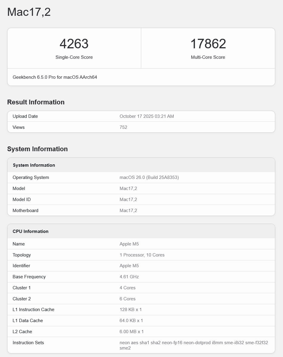Click the Multi-Core Score label

208,57
